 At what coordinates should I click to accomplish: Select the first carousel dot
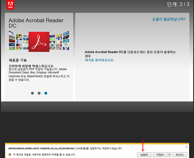(x=32, y=93)
